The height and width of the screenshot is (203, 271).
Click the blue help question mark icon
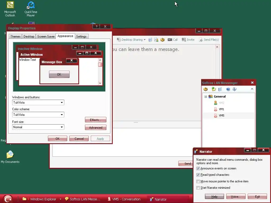(228, 89)
